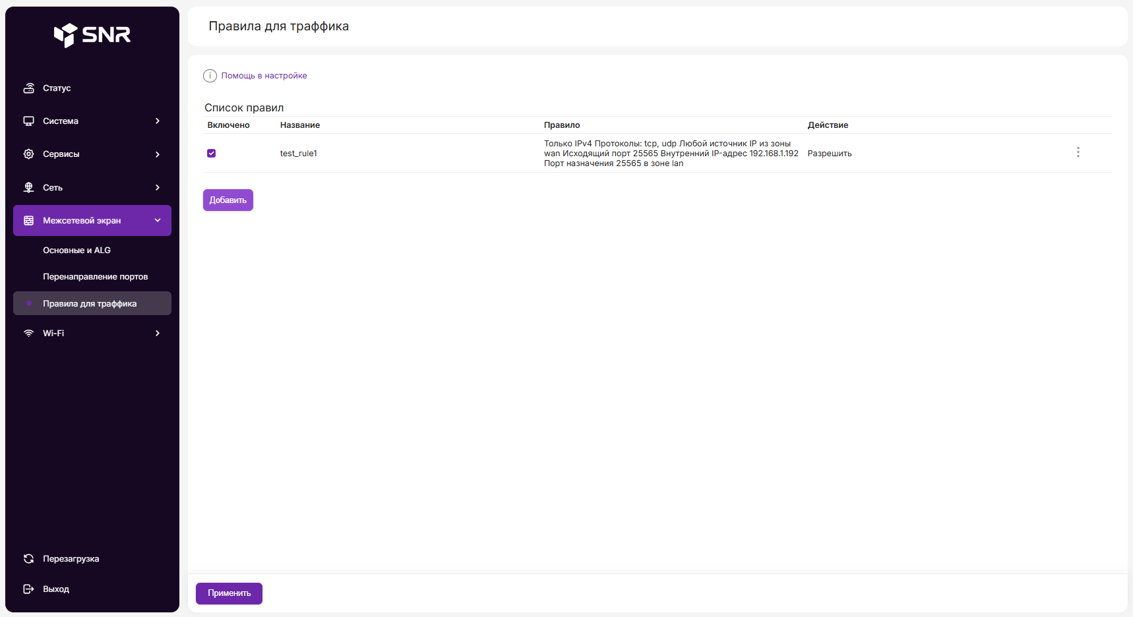Screen dimensions: 1133x617
Task: Click the Статус router icon
Action: click(28, 88)
